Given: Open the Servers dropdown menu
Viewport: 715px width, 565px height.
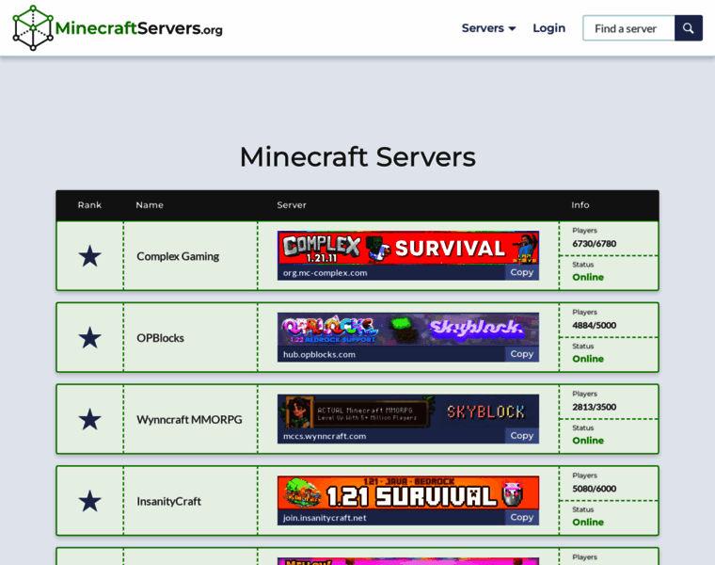Looking at the screenshot, I should click(488, 28).
